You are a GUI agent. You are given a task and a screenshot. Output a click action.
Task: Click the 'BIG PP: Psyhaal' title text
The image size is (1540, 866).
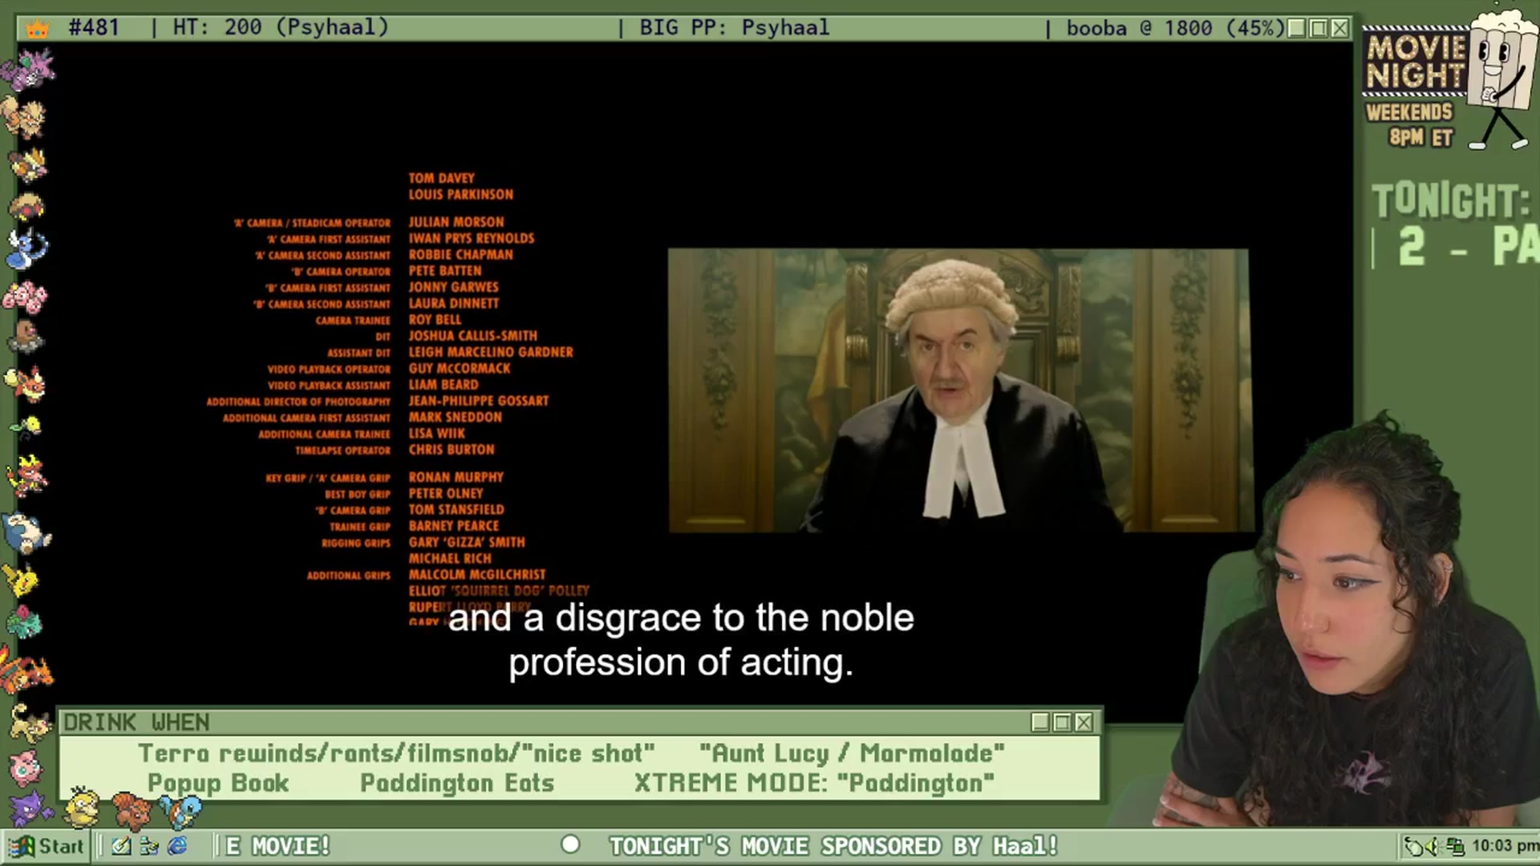pos(735,27)
